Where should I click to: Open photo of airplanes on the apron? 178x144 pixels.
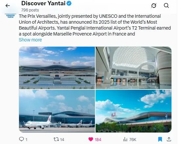57,111
